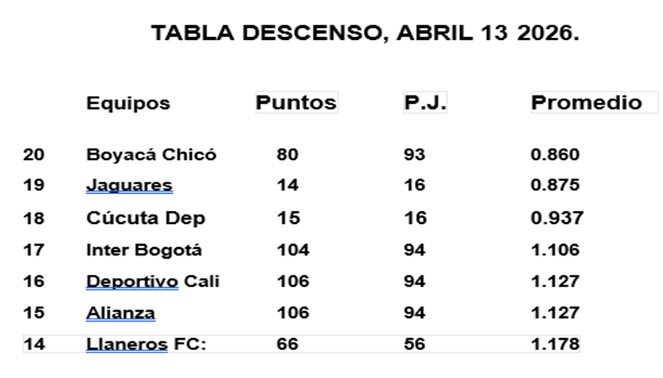The image size is (663, 378).
Task: Click the promedio value 0.937
Action: [x=556, y=218]
